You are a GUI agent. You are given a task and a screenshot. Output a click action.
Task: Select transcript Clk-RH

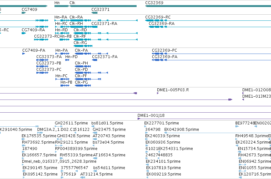(76, 24)
